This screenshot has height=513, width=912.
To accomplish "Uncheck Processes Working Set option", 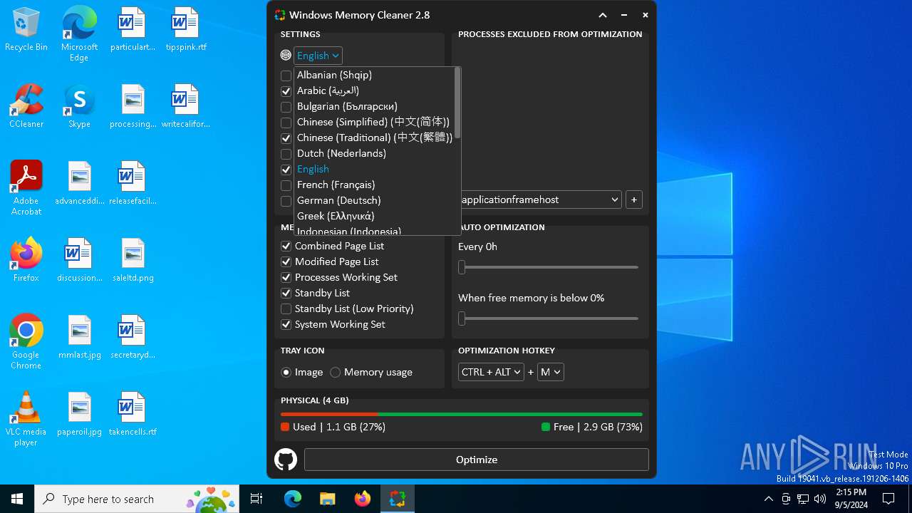I will coord(286,277).
